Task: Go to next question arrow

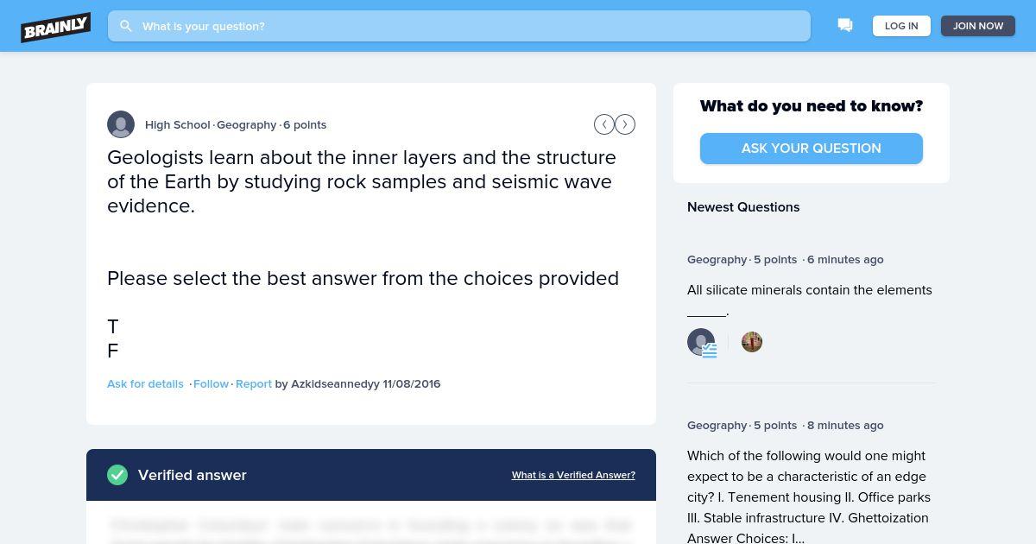Action: point(625,124)
